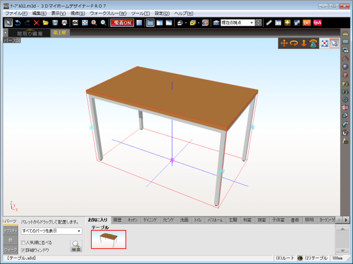The width and height of the screenshot is (353, 264).
Task: Click the 検索 search button
Action: [76, 246]
